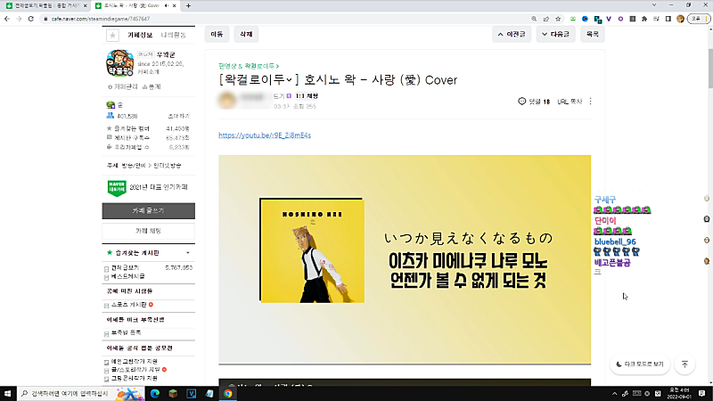Click the purple V extension icon
This screenshot has width=713, height=401.
[609, 19]
